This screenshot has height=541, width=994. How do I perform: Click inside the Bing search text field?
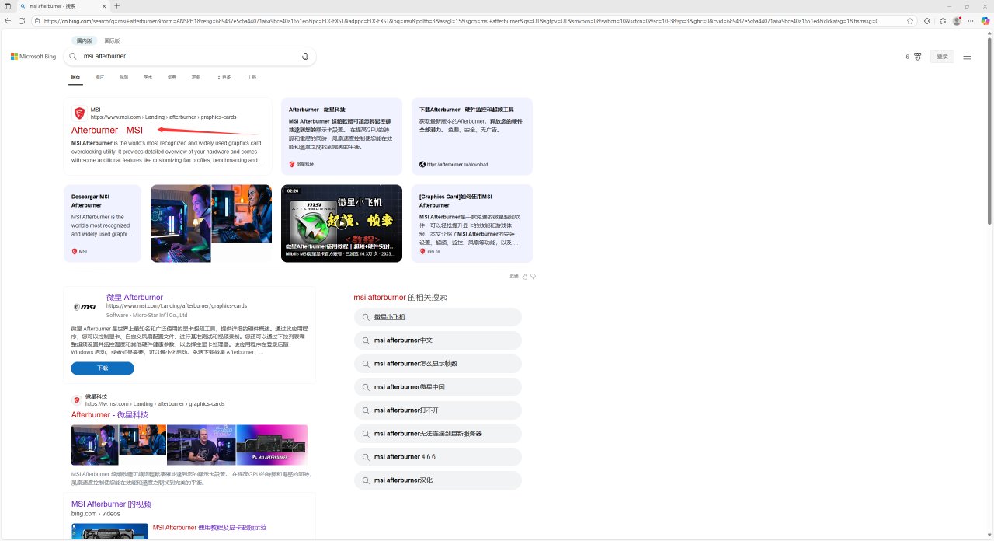coord(186,56)
